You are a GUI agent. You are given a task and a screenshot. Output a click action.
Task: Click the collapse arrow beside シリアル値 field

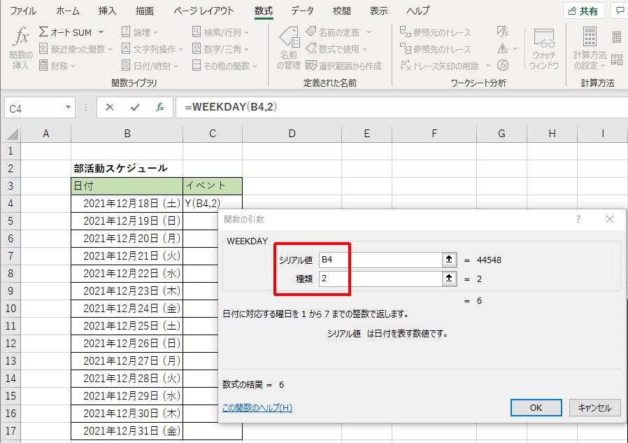click(448, 260)
